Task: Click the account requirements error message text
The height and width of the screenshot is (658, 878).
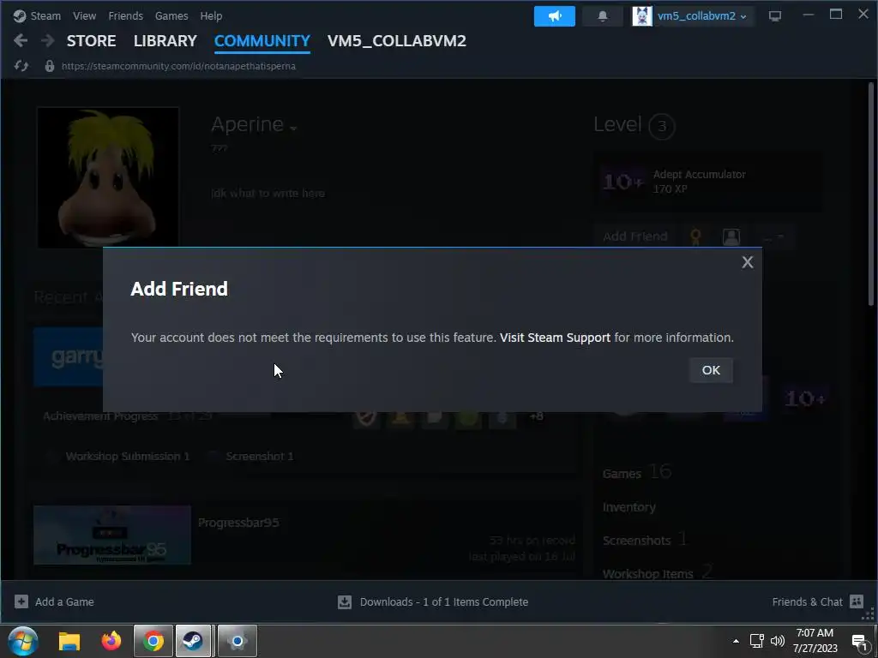Action: coord(432,338)
